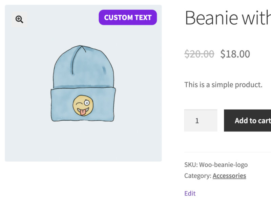Click the crossed-out $20.00 price
The height and width of the screenshot is (203, 271).
(199, 54)
